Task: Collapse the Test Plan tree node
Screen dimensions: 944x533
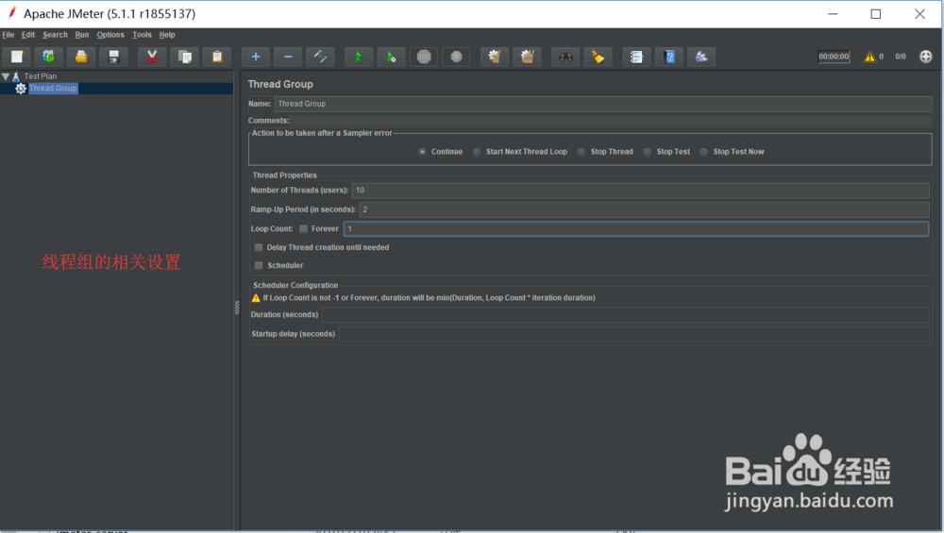Action: [x=6, y=76]
